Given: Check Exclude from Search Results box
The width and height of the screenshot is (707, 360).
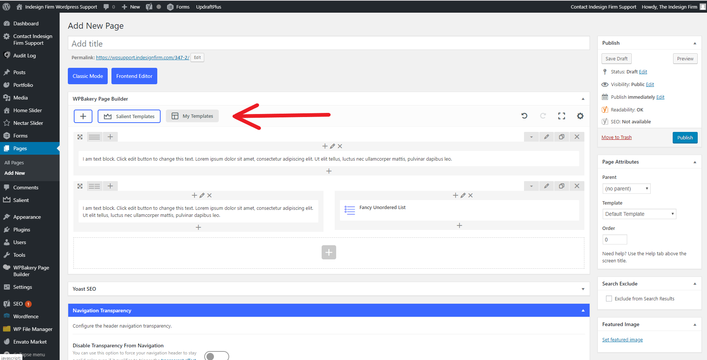Looking at the screenshot, I should tap(609, 299).
